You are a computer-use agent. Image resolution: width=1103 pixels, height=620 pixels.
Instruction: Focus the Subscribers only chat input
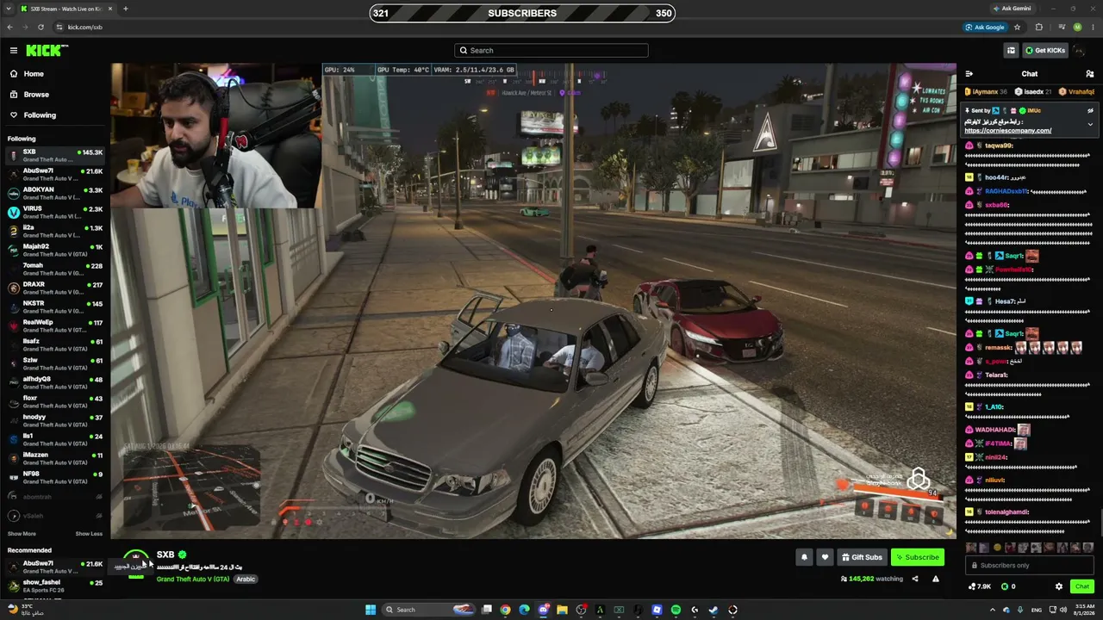(1030, 565)
